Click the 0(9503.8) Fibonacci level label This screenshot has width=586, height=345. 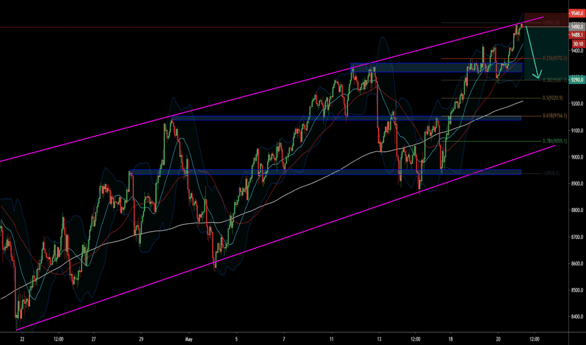click(x=551, y=23)
